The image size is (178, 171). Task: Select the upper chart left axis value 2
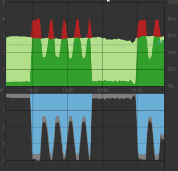click(4, 53)
